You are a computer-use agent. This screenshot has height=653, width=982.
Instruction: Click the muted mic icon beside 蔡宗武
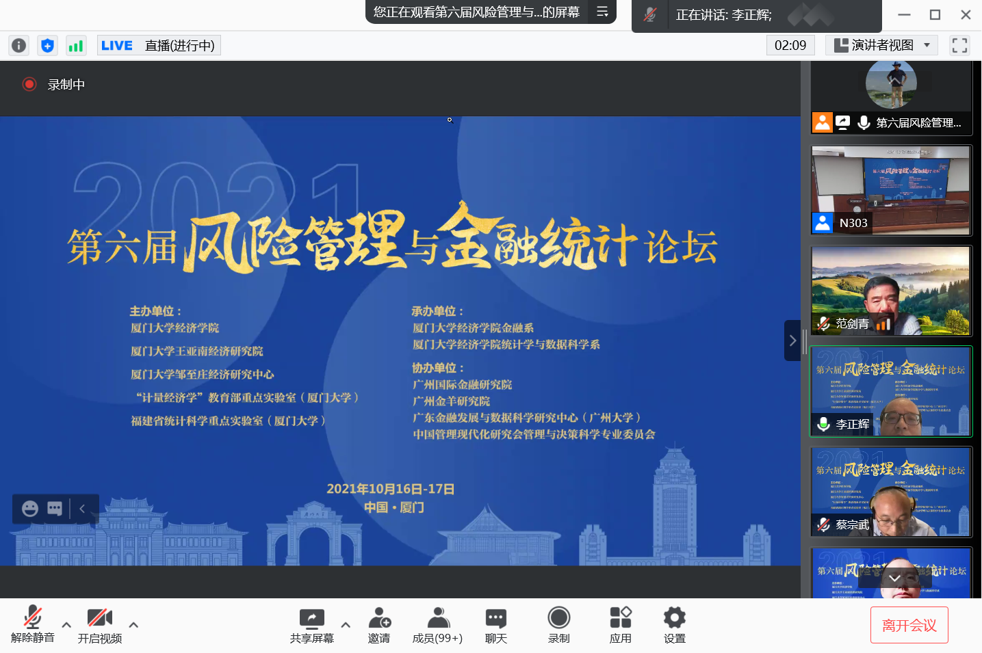click(x=823, y=524)
